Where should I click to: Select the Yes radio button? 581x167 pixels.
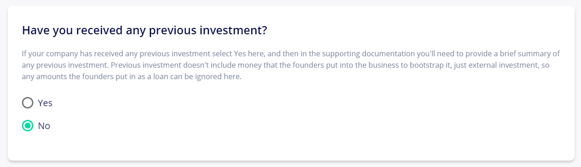pyautogui.click(x=28, y=103)
